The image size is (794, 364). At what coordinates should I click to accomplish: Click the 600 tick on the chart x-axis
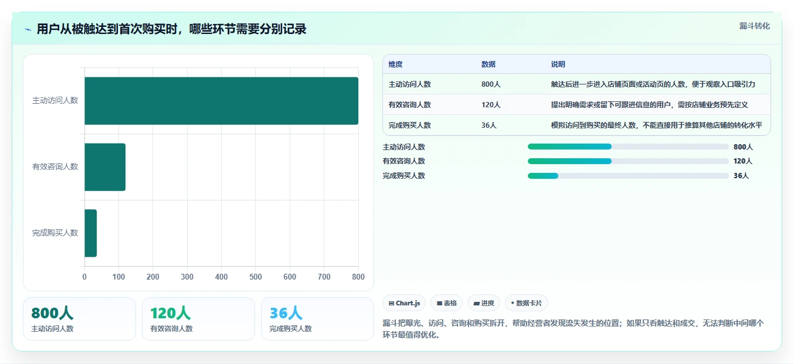[290, 277]
